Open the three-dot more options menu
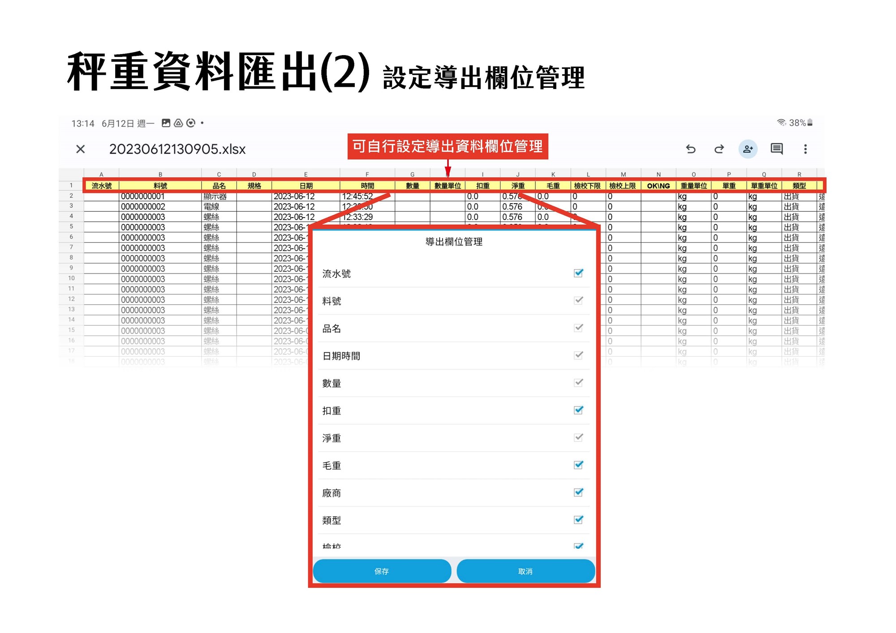This screenshot has width=896, height=633. (x=805, y=149)
